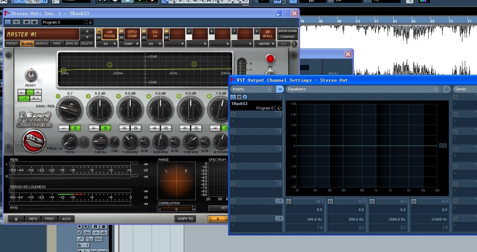
Task: Select the L/R channel mode button
Action: pyautogui.click(x=24, y=98)
